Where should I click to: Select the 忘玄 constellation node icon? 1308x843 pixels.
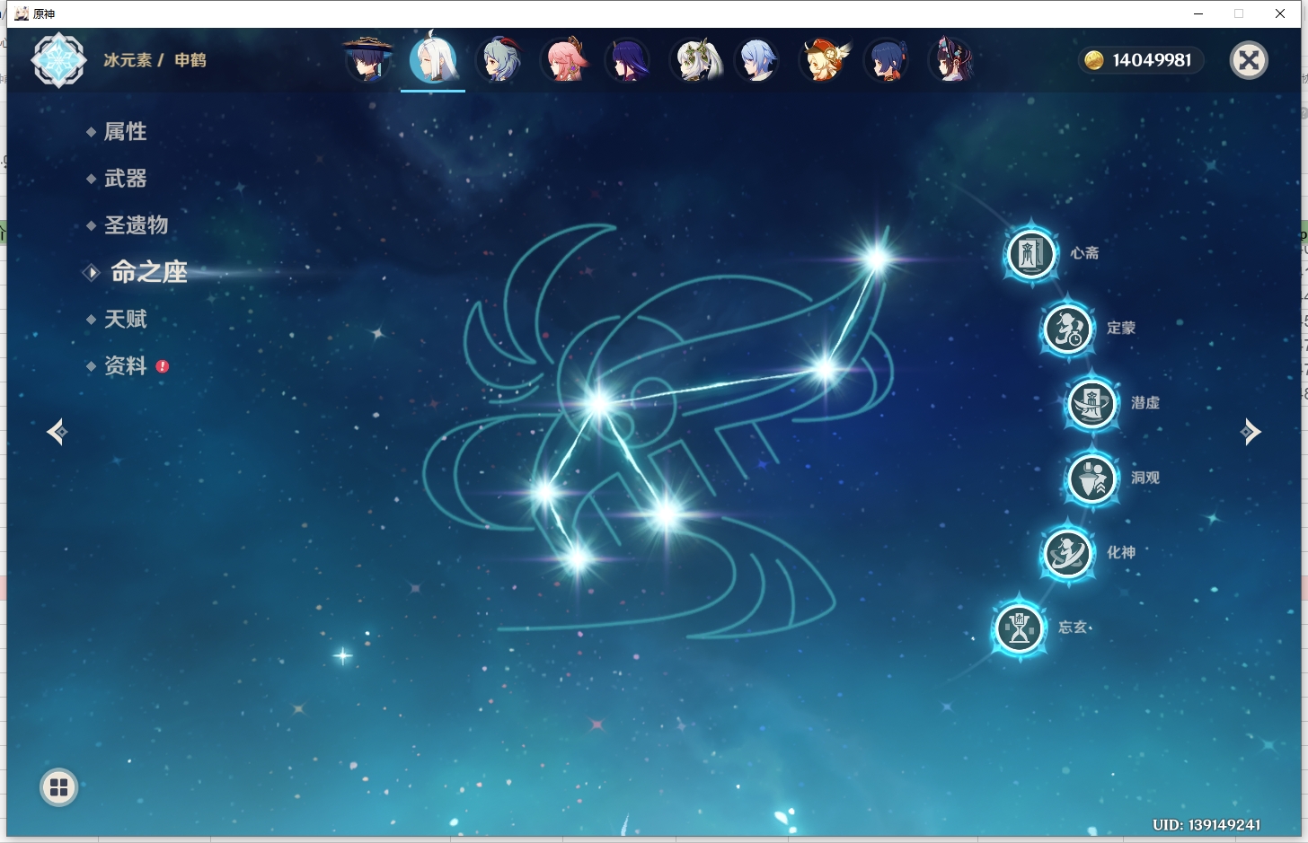pos(1020,628)
